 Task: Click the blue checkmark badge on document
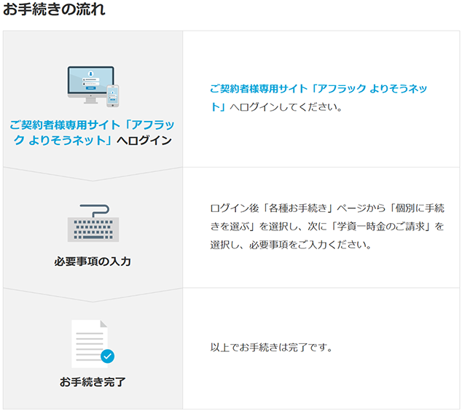coord(108,356)
